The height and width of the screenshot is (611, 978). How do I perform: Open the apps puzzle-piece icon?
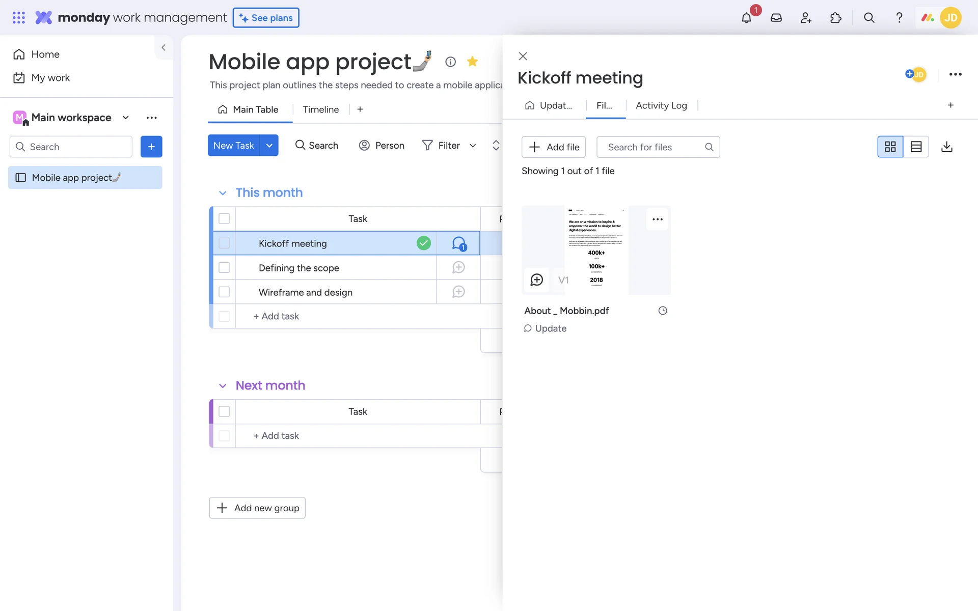pyautogui.click(x=836, y=18)
